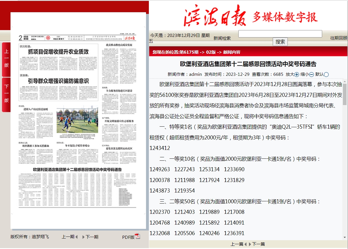This screenshot has height=249, width=348.
Task: Click the 今天是 date text
Action: tap(180, 38)
